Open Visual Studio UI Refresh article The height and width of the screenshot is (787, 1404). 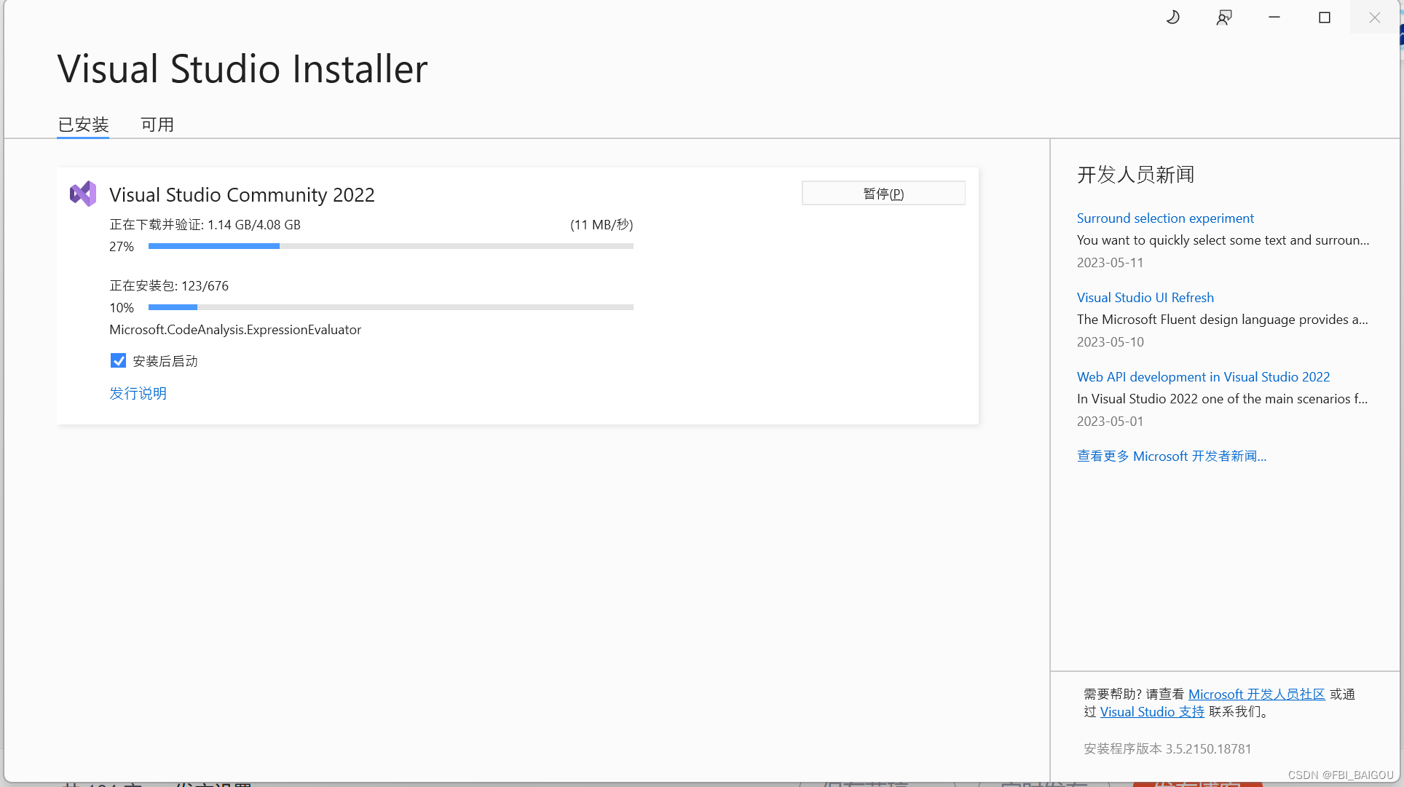[x=1145, y=298]
